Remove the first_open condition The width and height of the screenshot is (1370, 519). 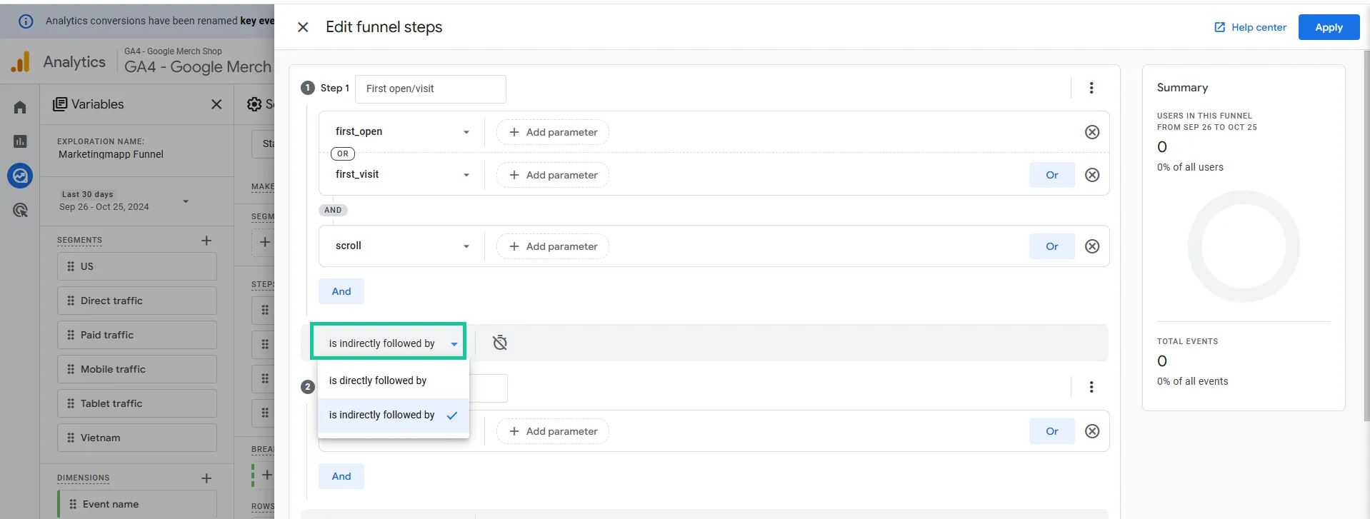point(1092,132)
